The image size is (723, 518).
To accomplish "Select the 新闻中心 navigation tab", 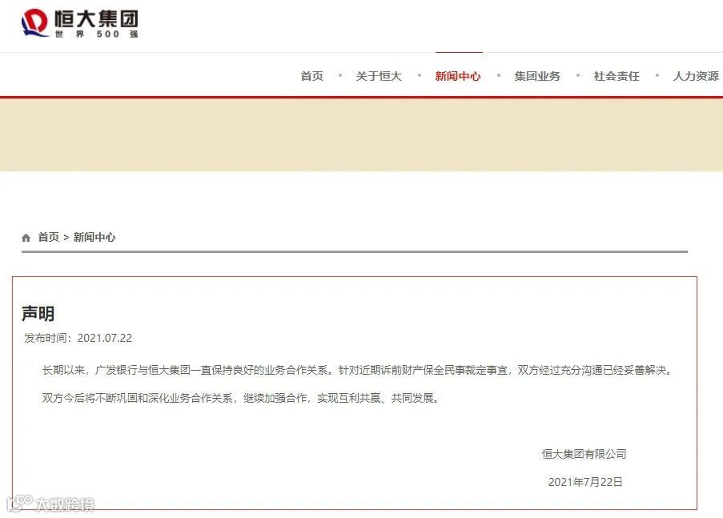I will (458, 76).
